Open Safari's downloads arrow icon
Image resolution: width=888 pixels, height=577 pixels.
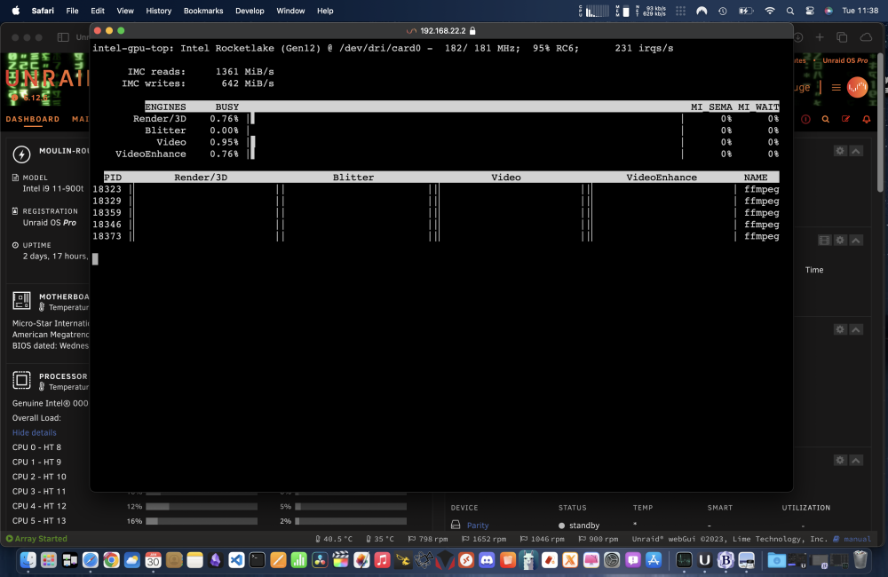point(798,37)
